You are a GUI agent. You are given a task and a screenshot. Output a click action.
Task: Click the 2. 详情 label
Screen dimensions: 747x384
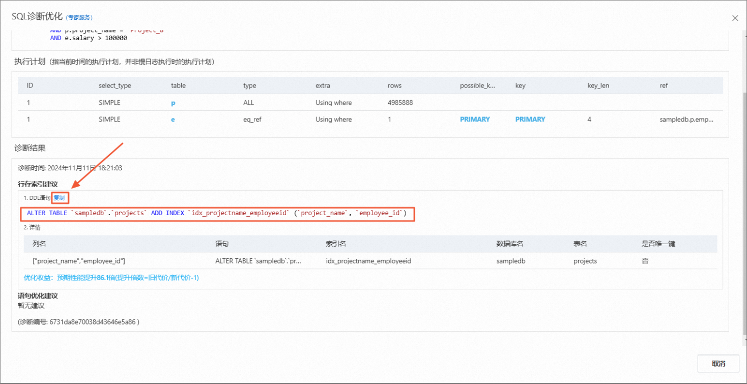32,227
